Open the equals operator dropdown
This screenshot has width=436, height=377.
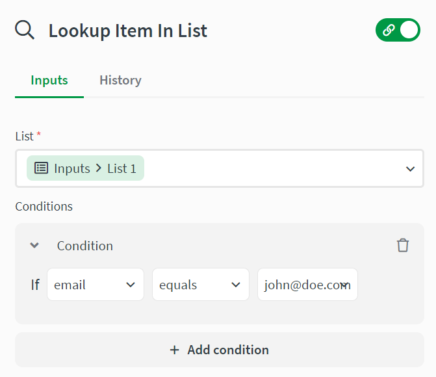click(201, 285)
